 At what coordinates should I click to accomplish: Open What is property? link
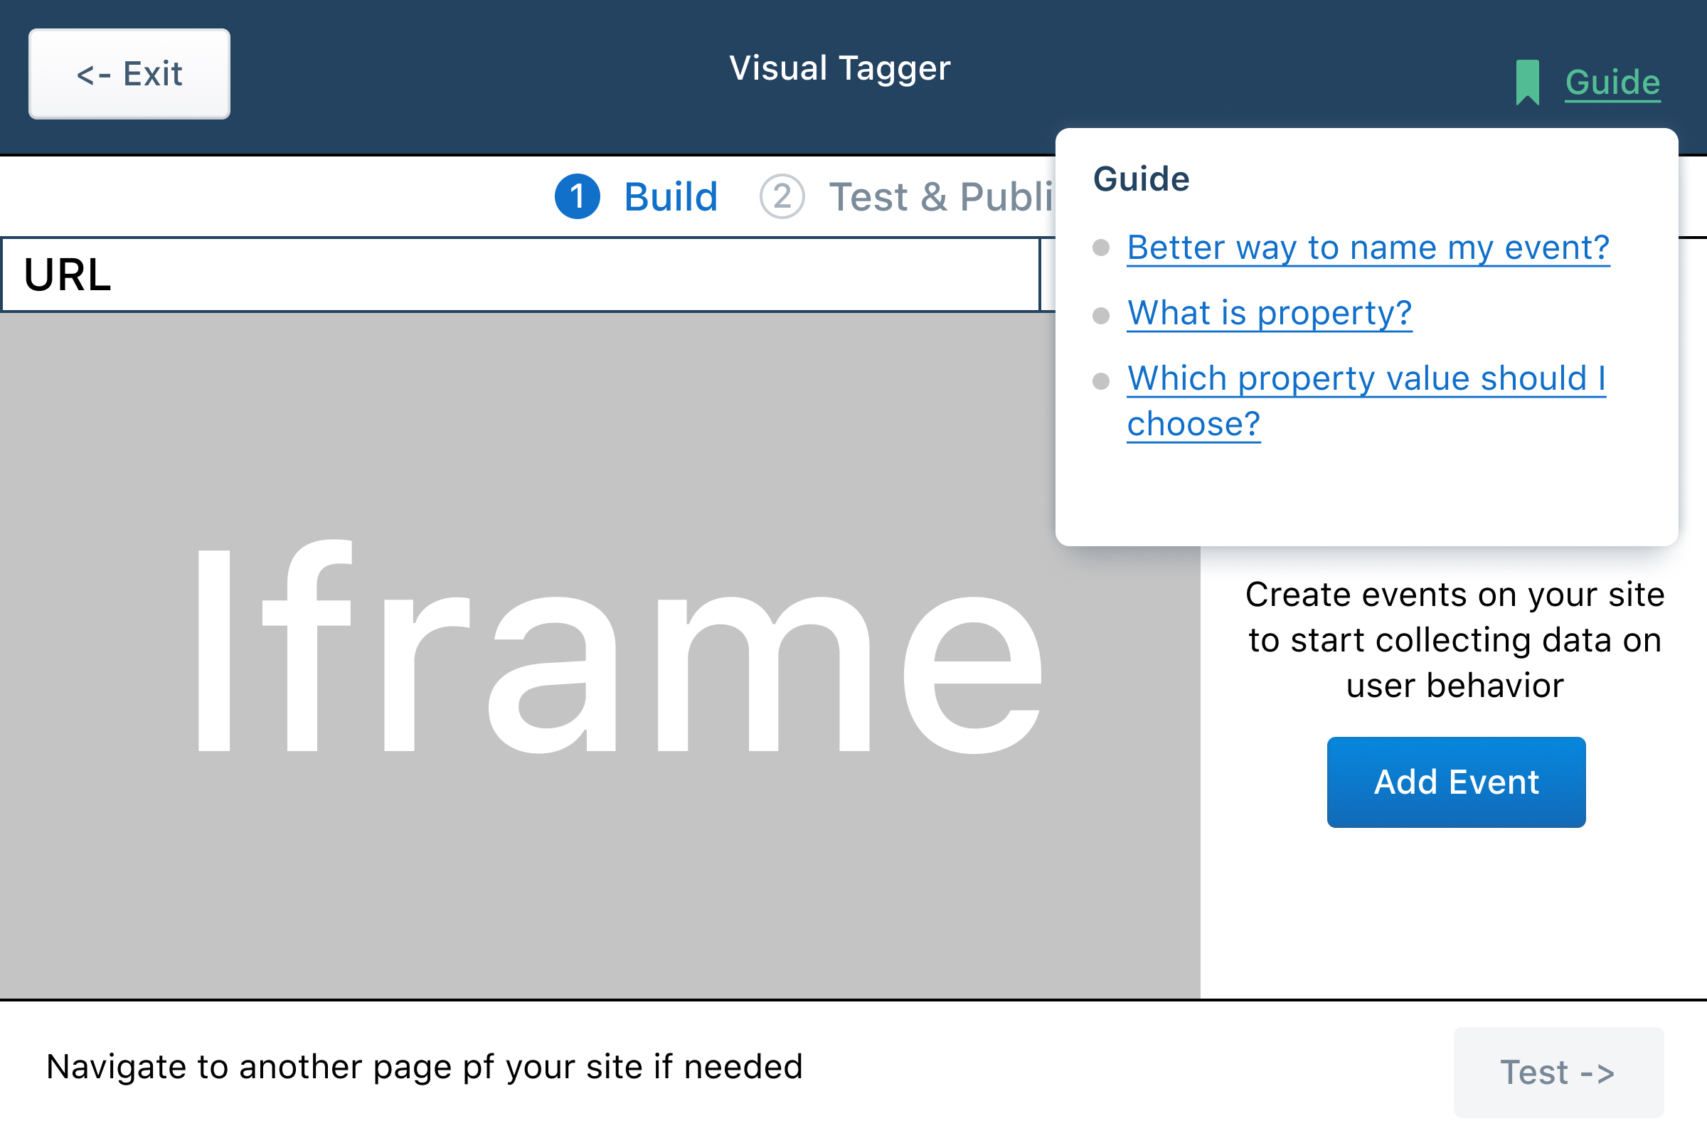click(x=1270, y=314)
